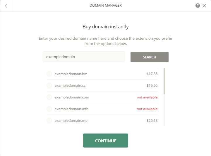Go back using the left arrow icon
Viewport: 211px width, 156px height.
tap(6, 6)
